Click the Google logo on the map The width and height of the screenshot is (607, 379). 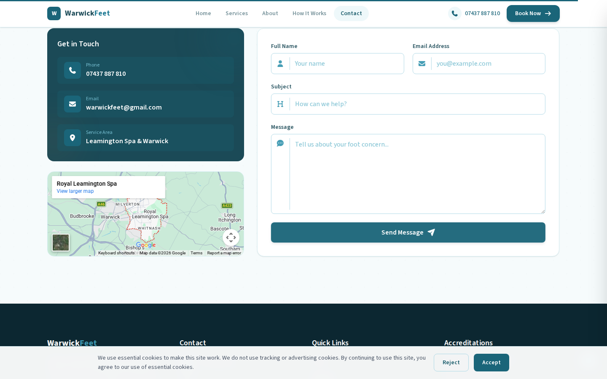[x=146, y=245]
